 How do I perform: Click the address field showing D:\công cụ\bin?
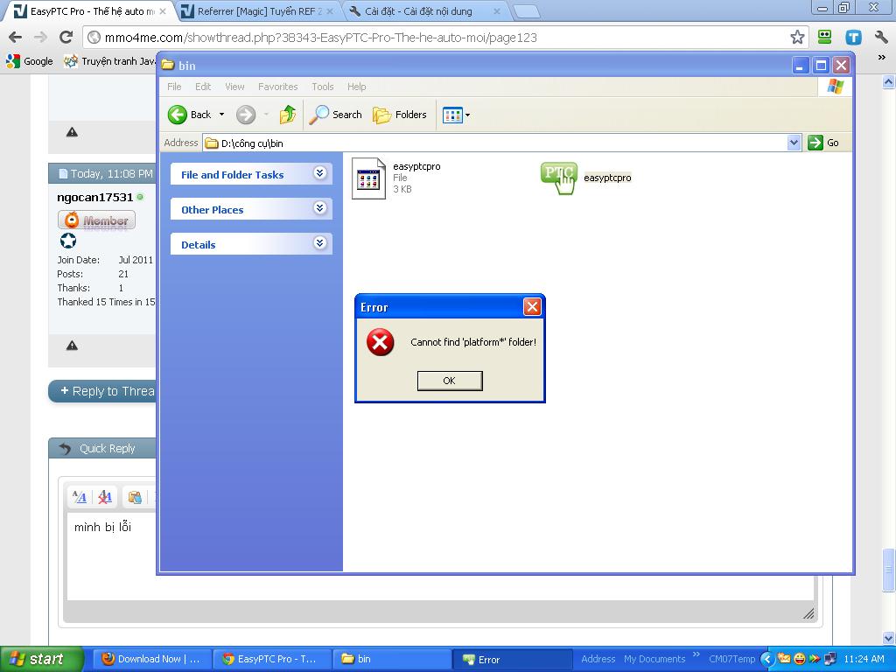tap(495, 143)
